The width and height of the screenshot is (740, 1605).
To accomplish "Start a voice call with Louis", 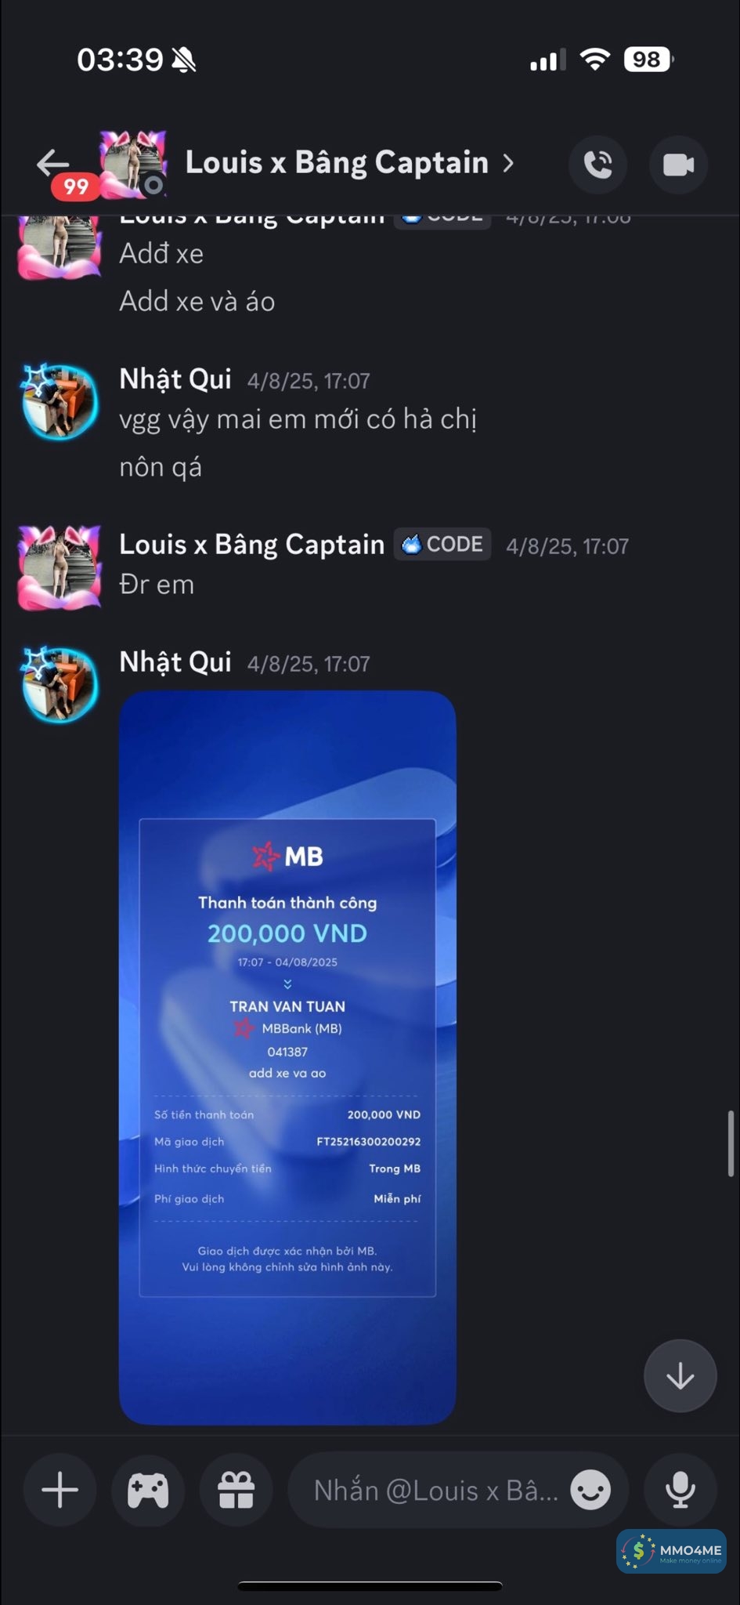I will [598, 165].
